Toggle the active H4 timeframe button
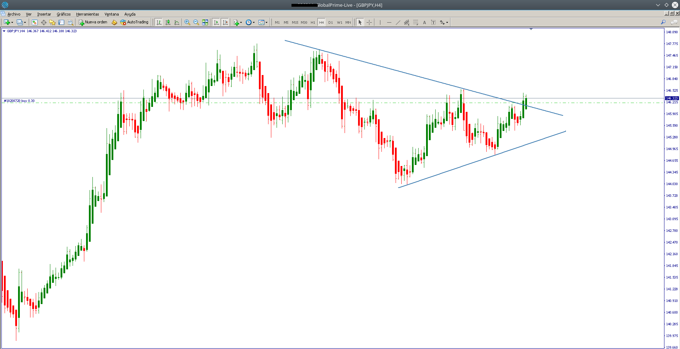The height and width of the screenshot is (349, 680). point(322,22)
